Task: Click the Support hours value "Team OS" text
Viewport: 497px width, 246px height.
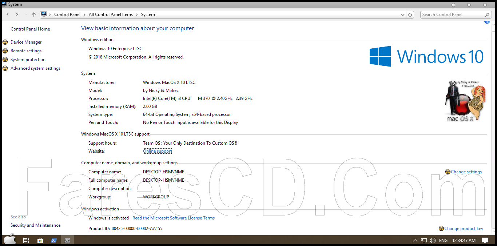Action: tap(190, 143)
